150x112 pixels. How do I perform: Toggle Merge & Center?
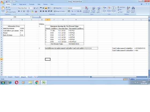tap(59, 11)
